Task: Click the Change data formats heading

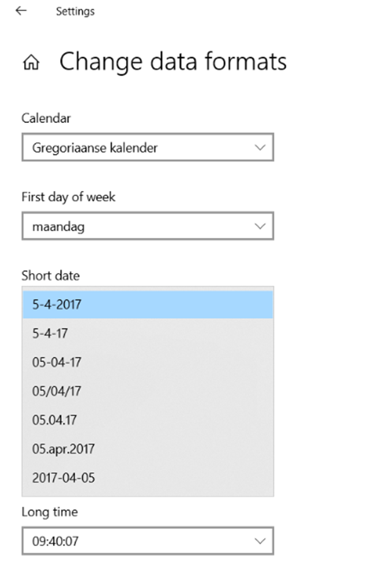Action: 173,62
